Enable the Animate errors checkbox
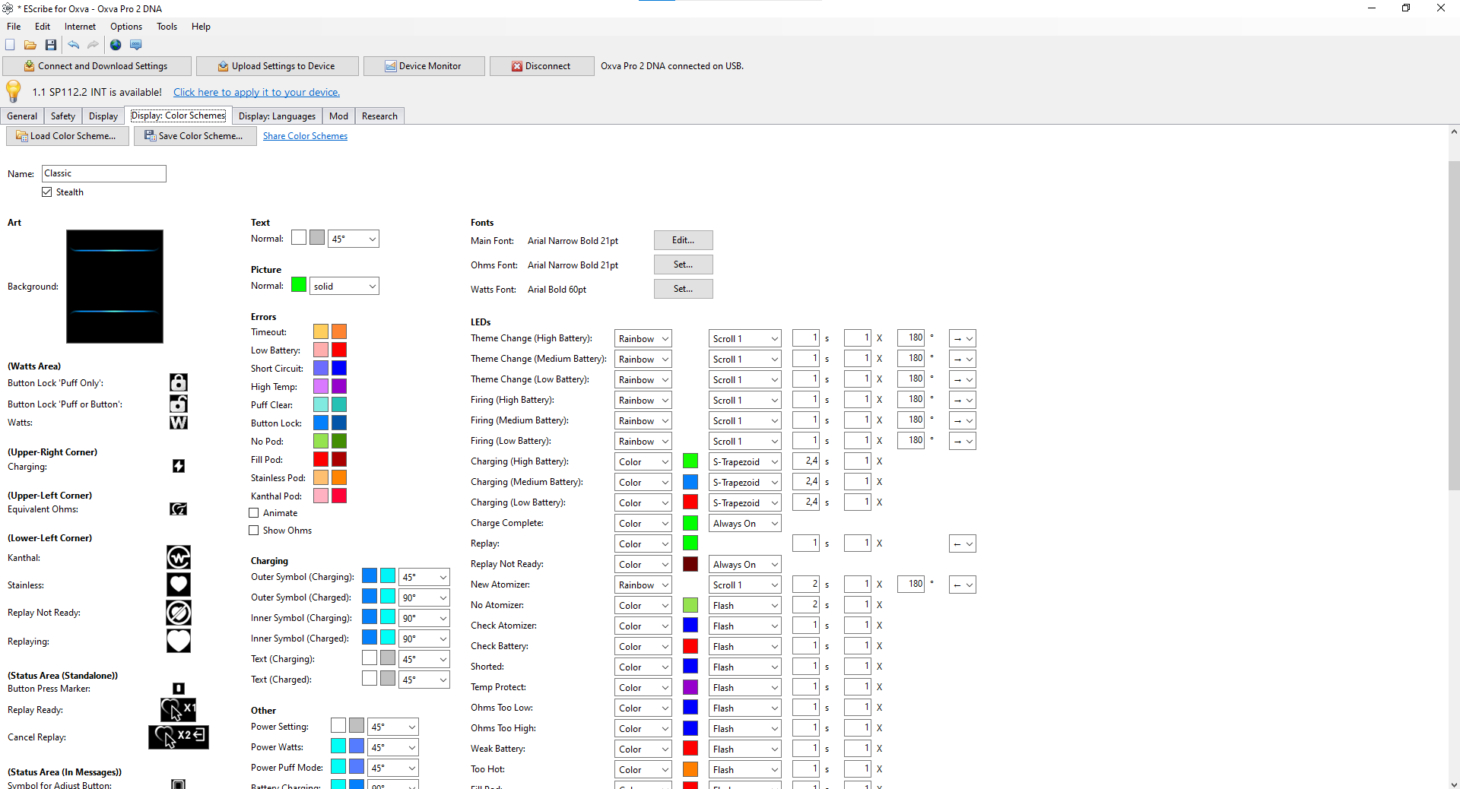 [x=254, y=513]
